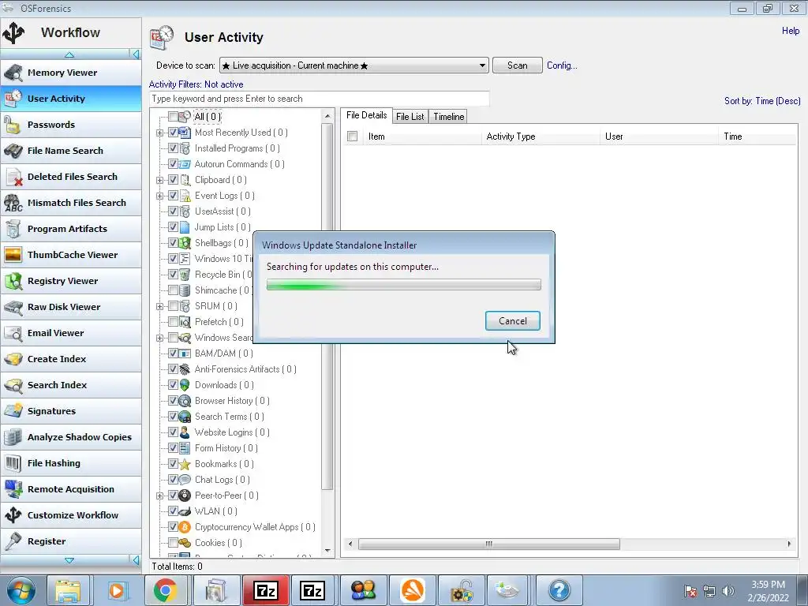This screenshot has width=808, height=606.
Task: Enable the Shimcache checkbox
Action: tap(173, 290)
